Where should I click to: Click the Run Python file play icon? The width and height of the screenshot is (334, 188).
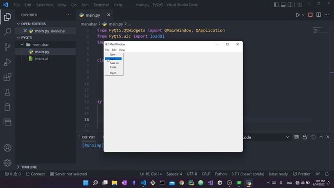(298, 15)
